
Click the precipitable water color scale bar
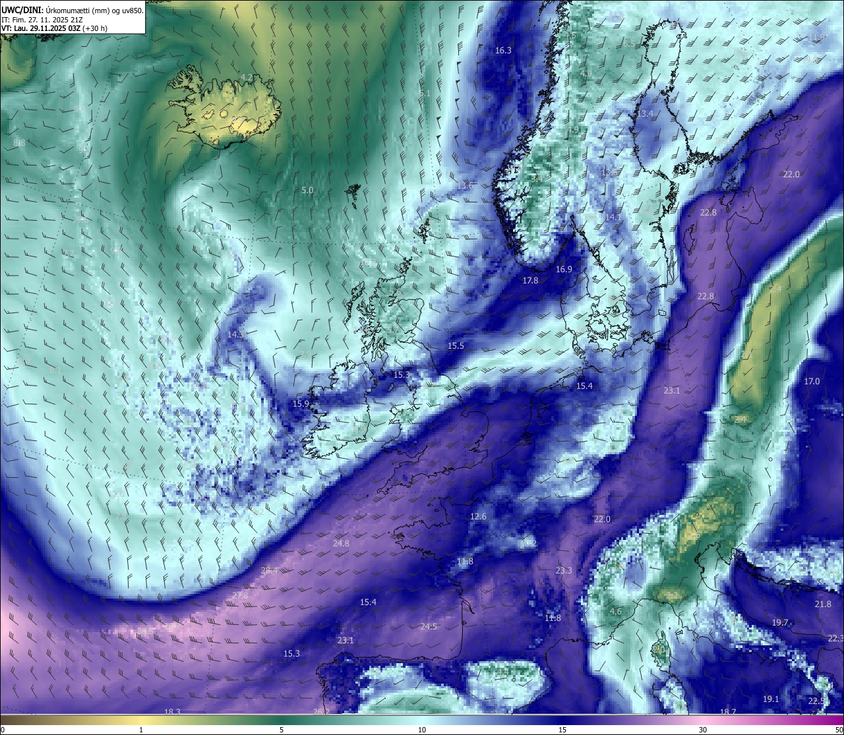[x=422, y=719]
